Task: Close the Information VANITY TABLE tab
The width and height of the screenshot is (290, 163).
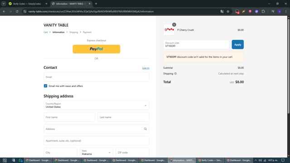Action: coord(90,4)
